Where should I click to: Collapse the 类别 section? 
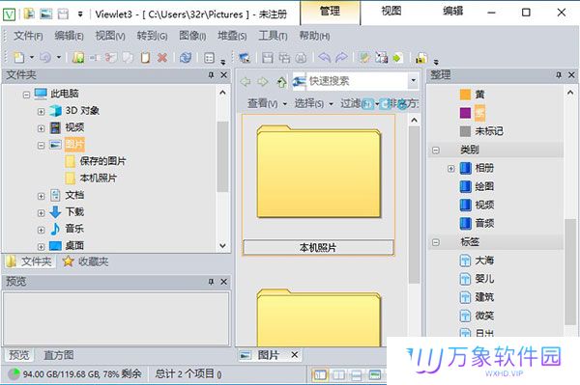436,151
